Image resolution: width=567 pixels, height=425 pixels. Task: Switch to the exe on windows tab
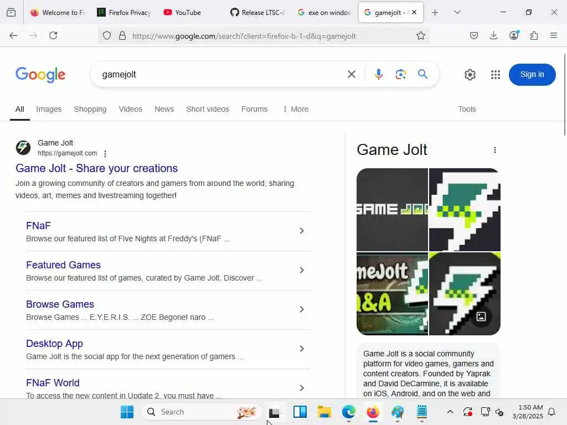(324, 13)
